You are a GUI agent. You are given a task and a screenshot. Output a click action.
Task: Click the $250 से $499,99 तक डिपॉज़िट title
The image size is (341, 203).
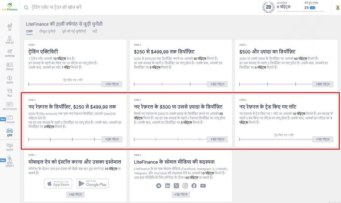tap(164, 52)
